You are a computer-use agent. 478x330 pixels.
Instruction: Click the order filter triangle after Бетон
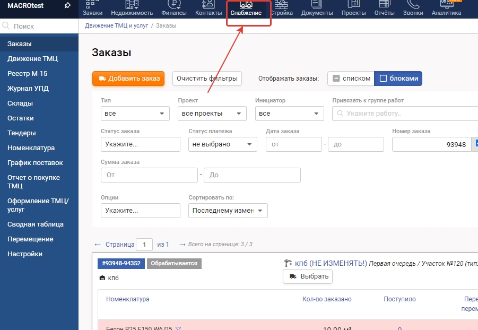point(178,328)
